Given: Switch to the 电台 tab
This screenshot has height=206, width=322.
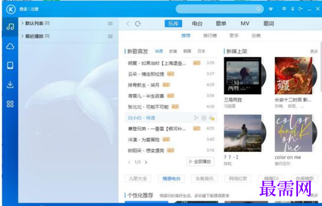Looking at the screenshot, I should pos(197,23).
